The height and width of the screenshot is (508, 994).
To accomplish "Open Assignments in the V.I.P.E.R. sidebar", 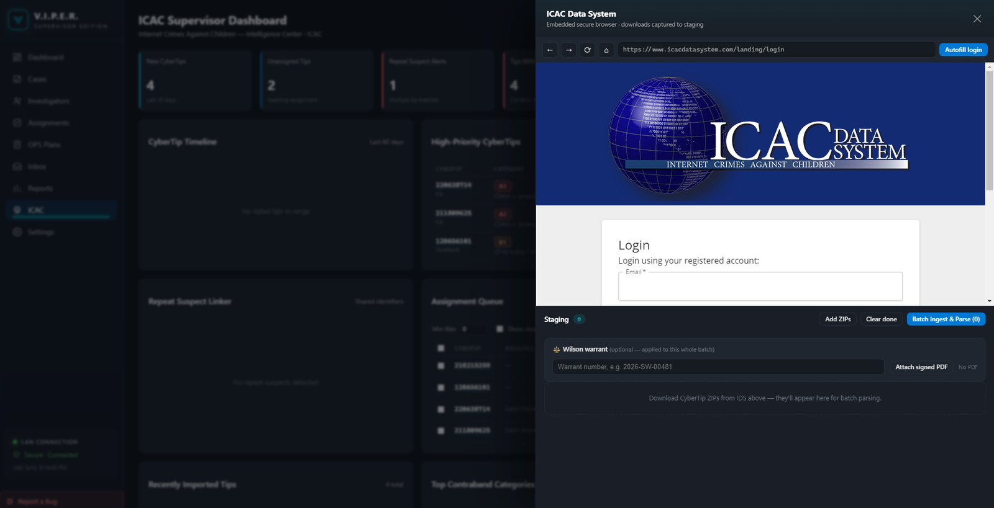I will (61, 123).
